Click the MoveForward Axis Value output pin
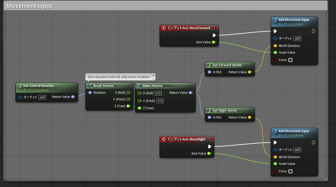The width and height of the screenshot is (336, 187). (214, 42)
